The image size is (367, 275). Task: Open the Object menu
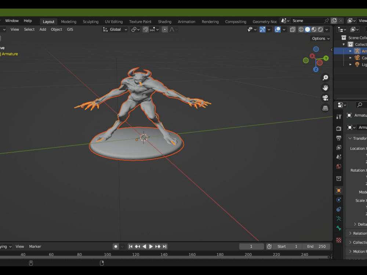[57, 29]
